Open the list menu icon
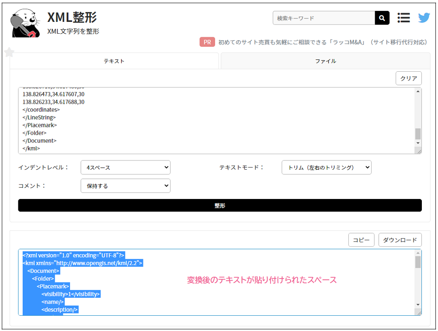Image resolution: width=438 pixels, height=331 pixels. (x=403, y=18)
